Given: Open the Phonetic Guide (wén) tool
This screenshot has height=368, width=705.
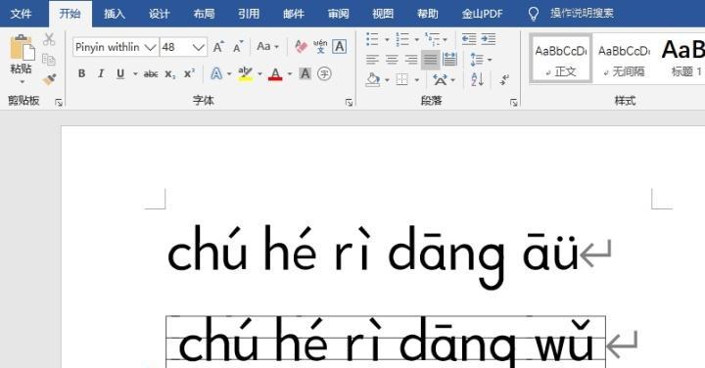Looking at the screenshot, I should [320, 46].
